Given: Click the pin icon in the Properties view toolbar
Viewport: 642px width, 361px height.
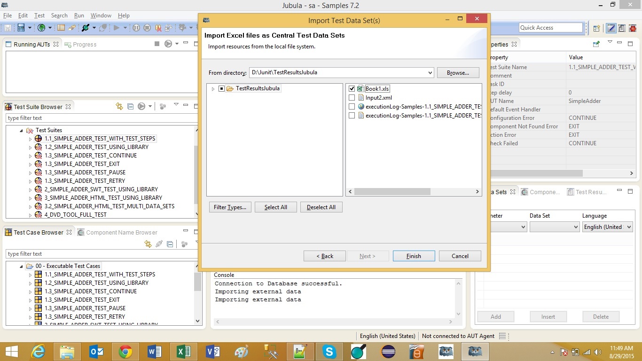Looking at the screenshot, I should coord(596,44).
